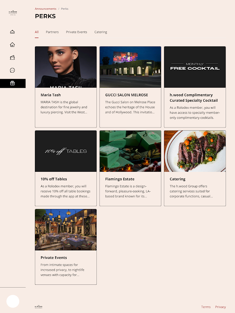Open the concierge bell icon in sidebar

(13, 32)
